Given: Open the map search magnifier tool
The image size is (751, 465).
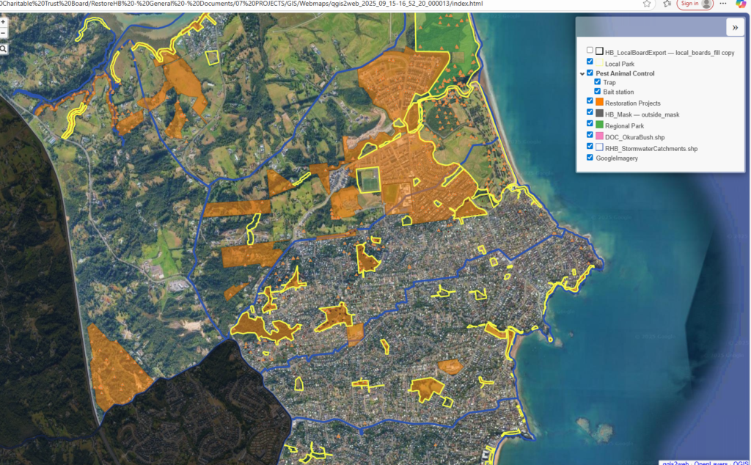Looking at the screenshot, I should tap(4, 49).
